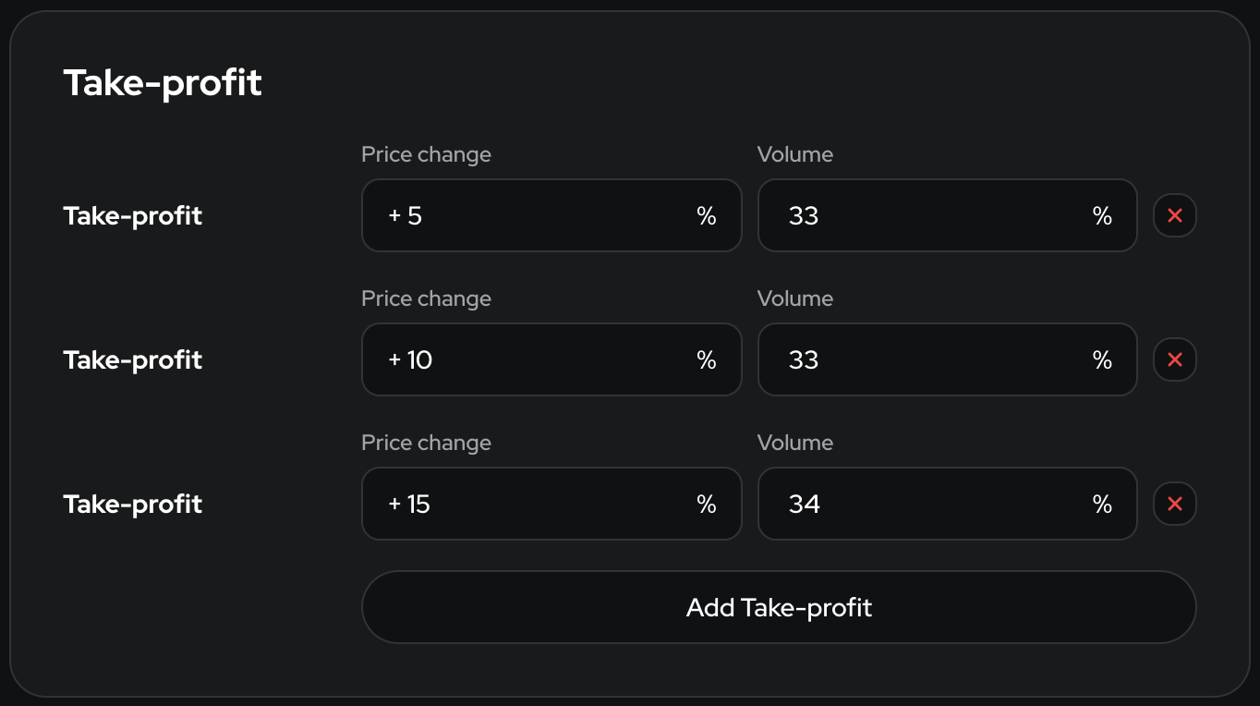The width and height of the screenshot is (1260, 706).
Task: Click the Take-profit label beside the +5 field
Action: (133, 216)
